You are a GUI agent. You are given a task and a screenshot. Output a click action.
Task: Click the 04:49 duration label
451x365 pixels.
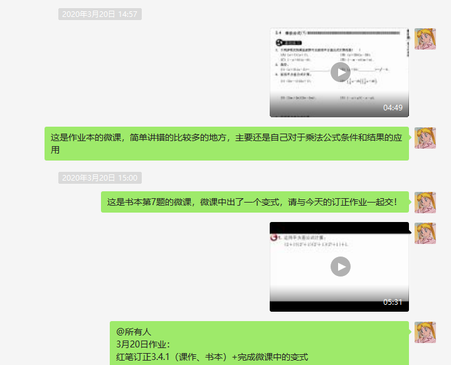[393, 108]
